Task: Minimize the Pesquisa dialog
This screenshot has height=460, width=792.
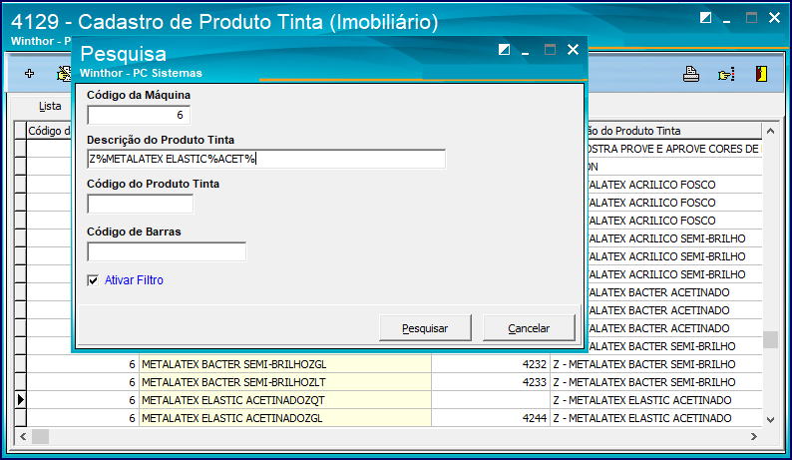Action: 526,53
